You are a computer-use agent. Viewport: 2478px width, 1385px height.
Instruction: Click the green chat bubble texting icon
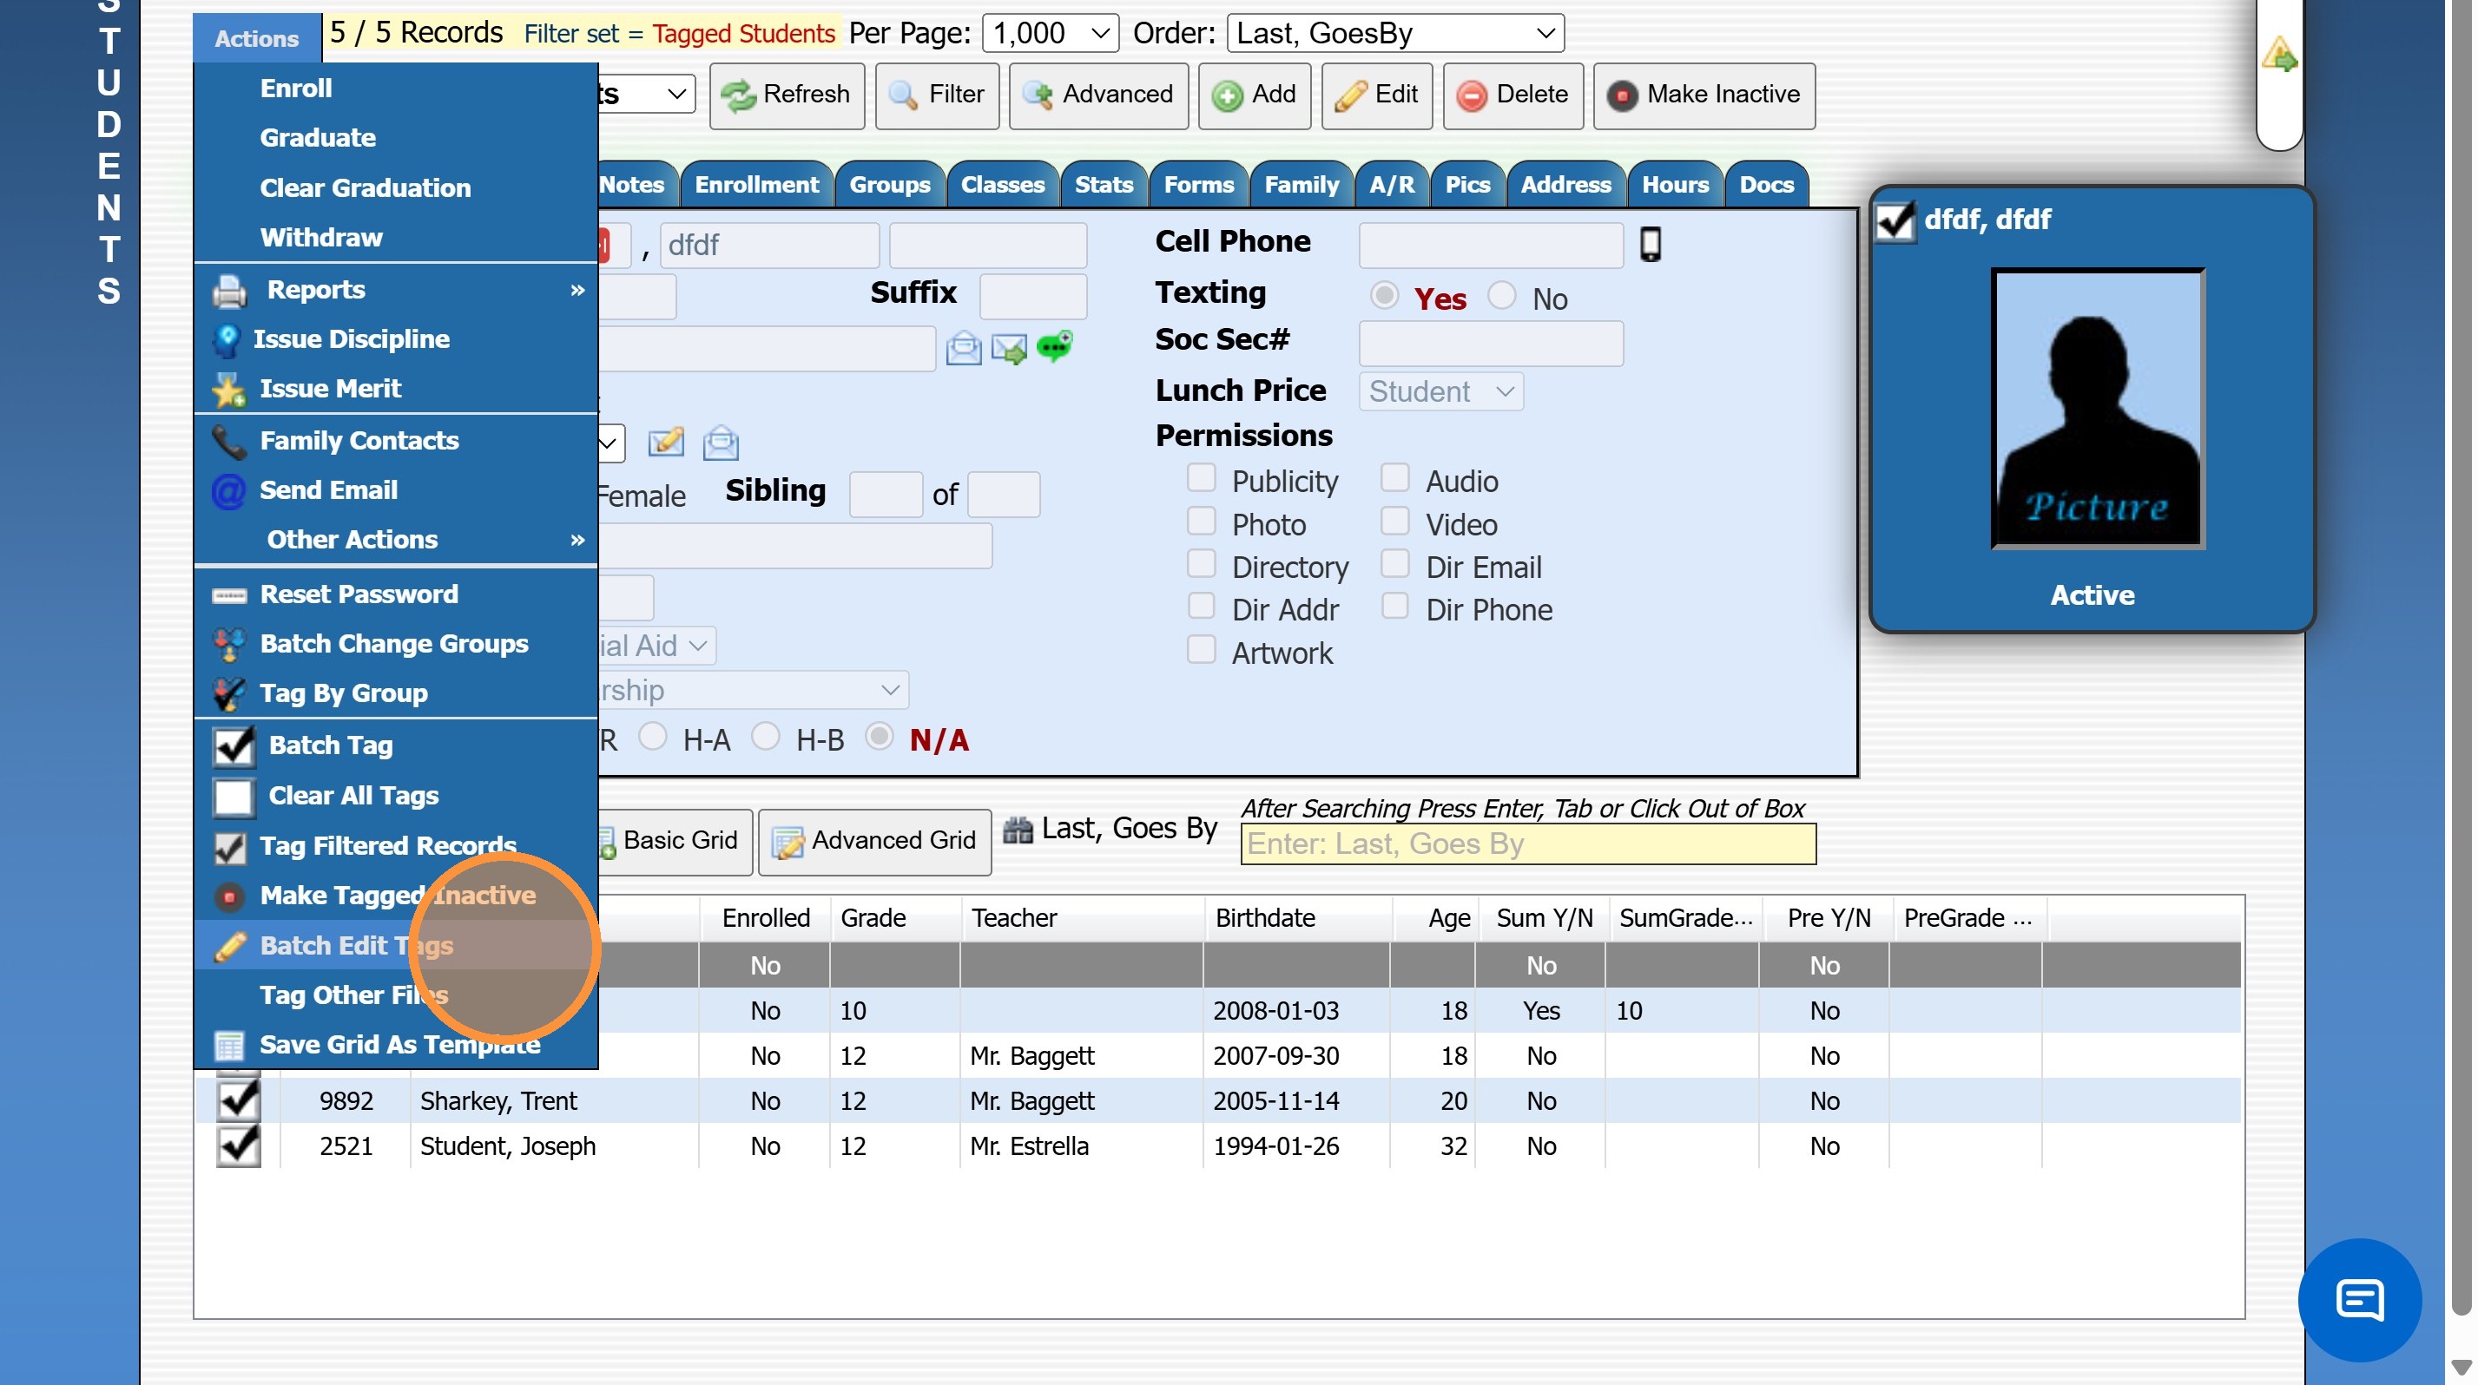point(1055,346)
